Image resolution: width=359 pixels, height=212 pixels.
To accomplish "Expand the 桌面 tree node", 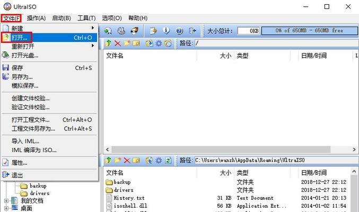I will (6, 208).
